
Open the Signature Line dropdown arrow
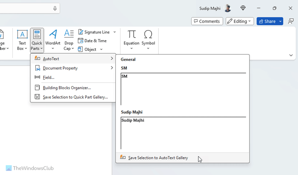(114, 32)
